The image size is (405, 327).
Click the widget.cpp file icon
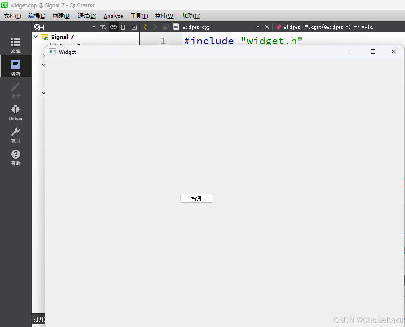(176, 27)
